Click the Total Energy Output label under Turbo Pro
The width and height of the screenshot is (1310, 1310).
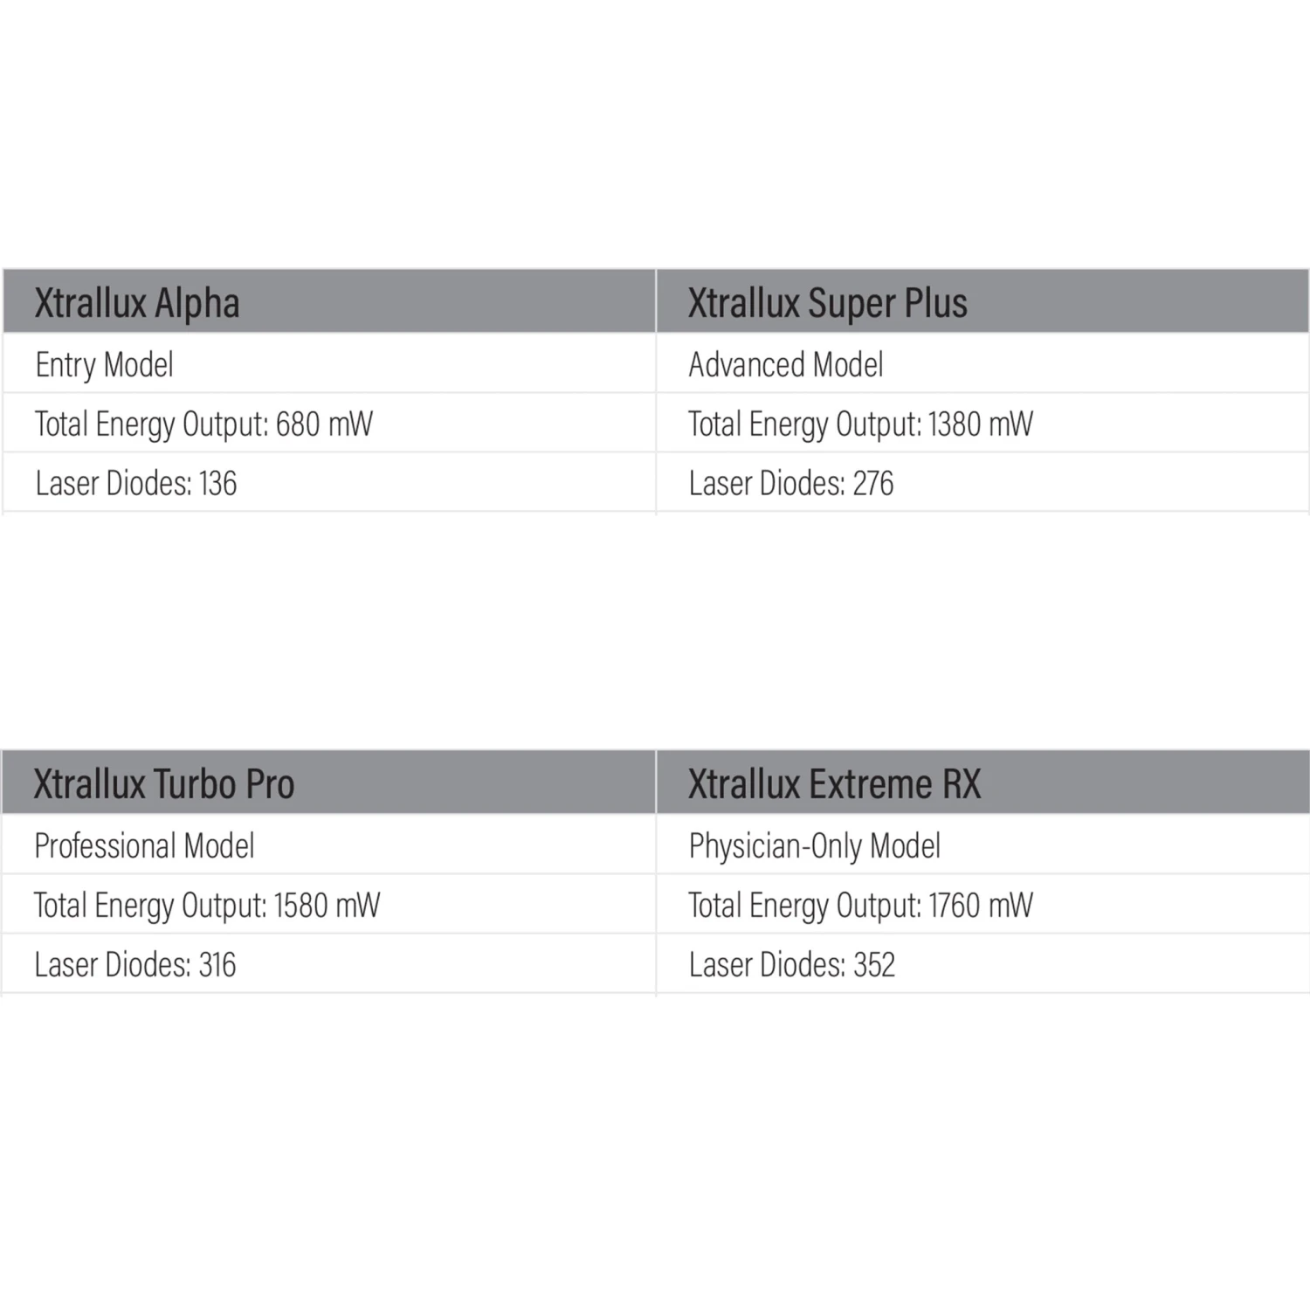[150, 906]
